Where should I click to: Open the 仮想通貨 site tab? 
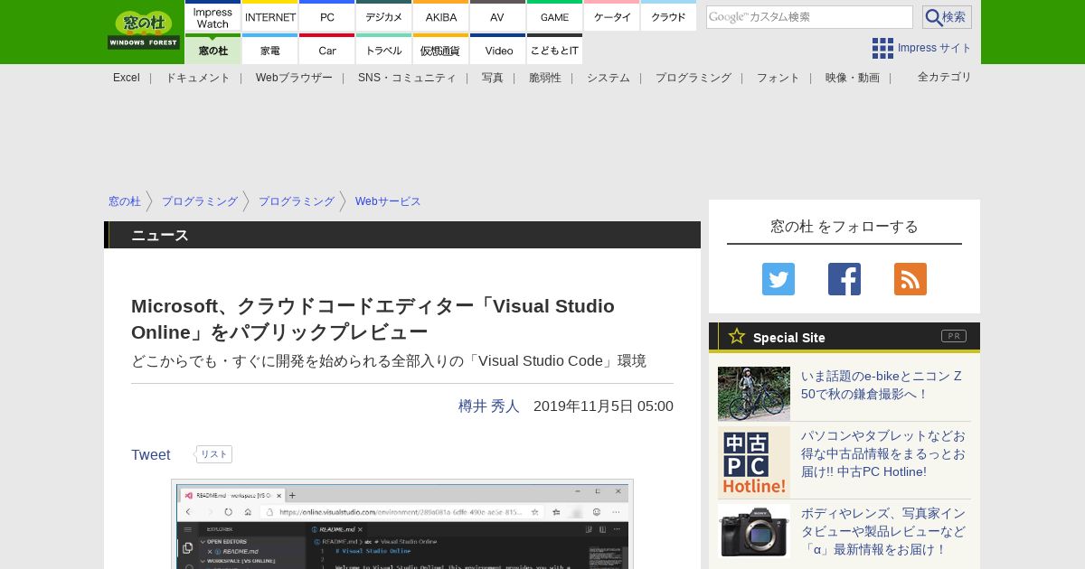(441, 50)
